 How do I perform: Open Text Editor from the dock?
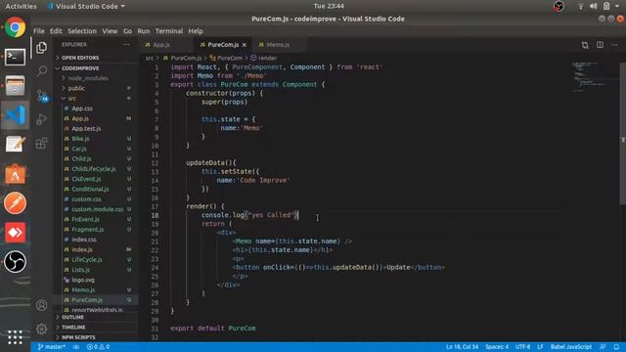pos(16,144)
